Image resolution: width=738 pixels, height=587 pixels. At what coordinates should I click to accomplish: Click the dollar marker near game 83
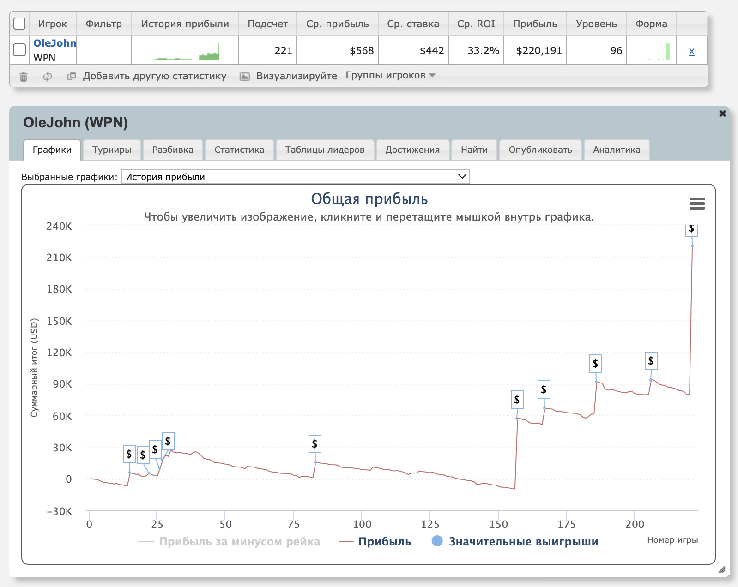click(315, 444)
